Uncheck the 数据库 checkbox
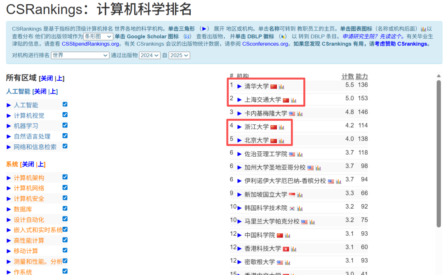This screenshot has width=445, height=275. coord(65,209)
